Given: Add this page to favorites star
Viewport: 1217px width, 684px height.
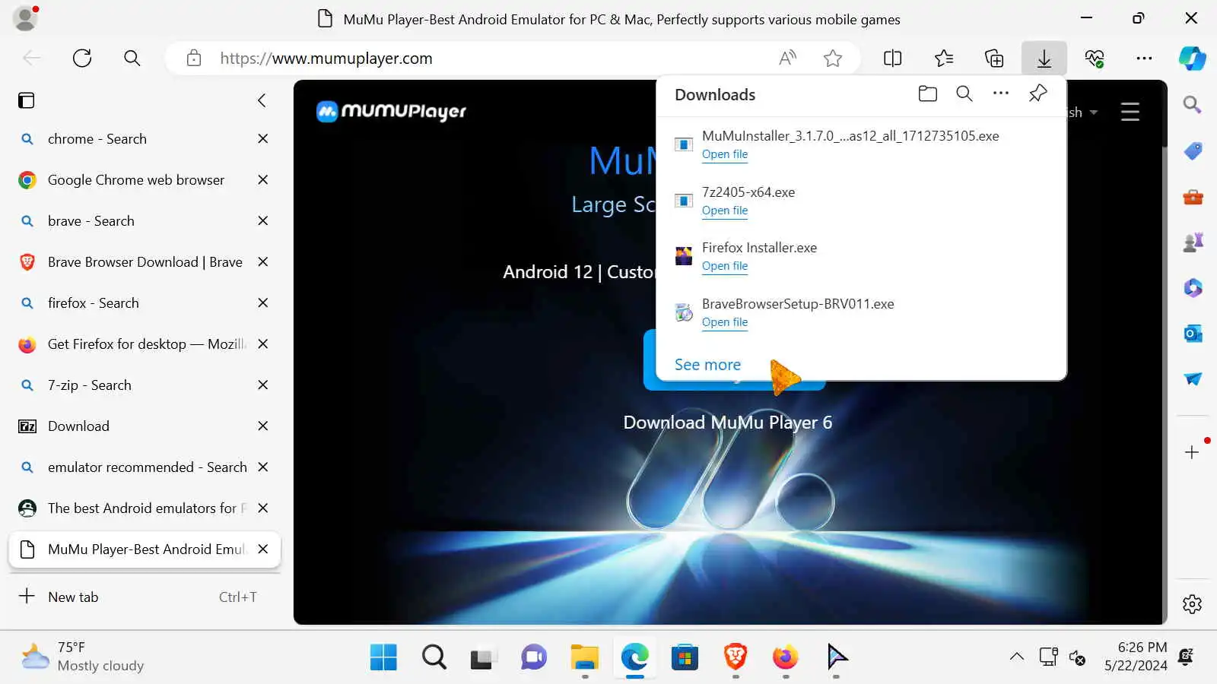Looking at the screenshot, I should click(833, 58).
